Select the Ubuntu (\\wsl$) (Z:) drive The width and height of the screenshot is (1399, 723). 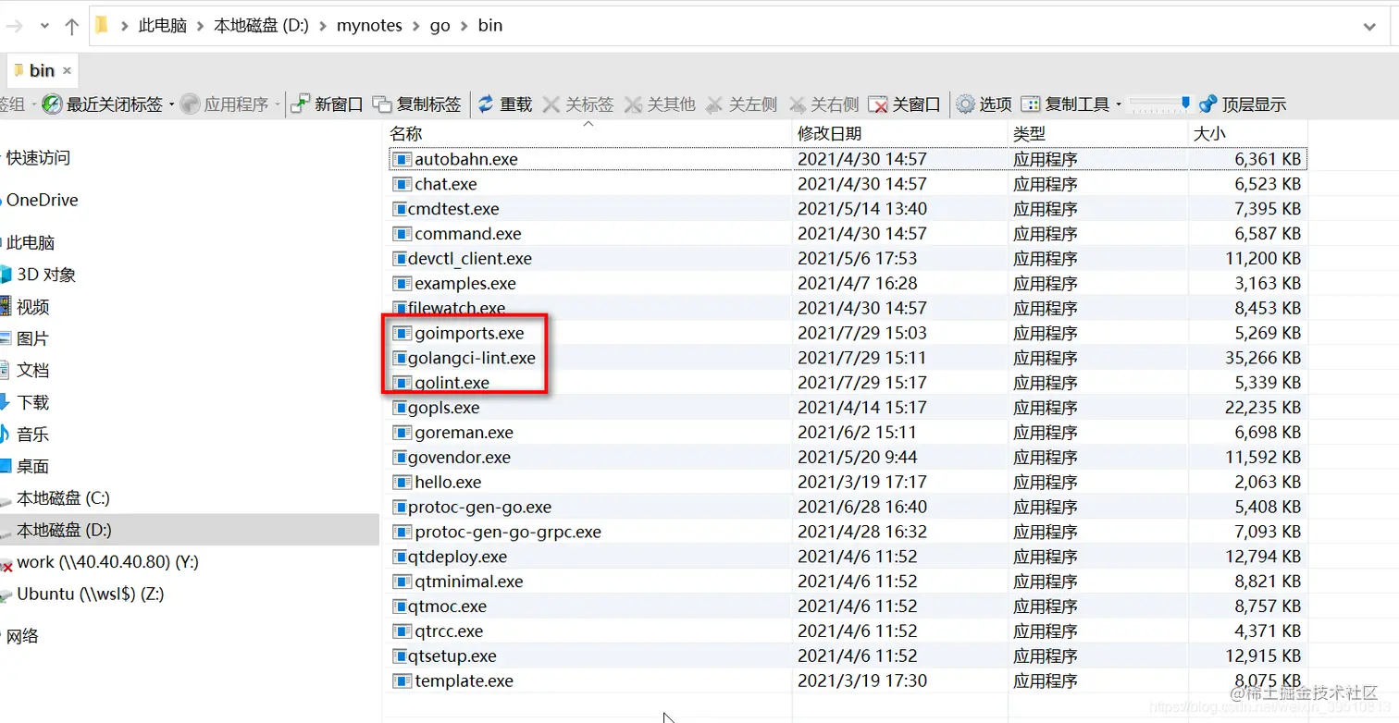click(90, 594)
